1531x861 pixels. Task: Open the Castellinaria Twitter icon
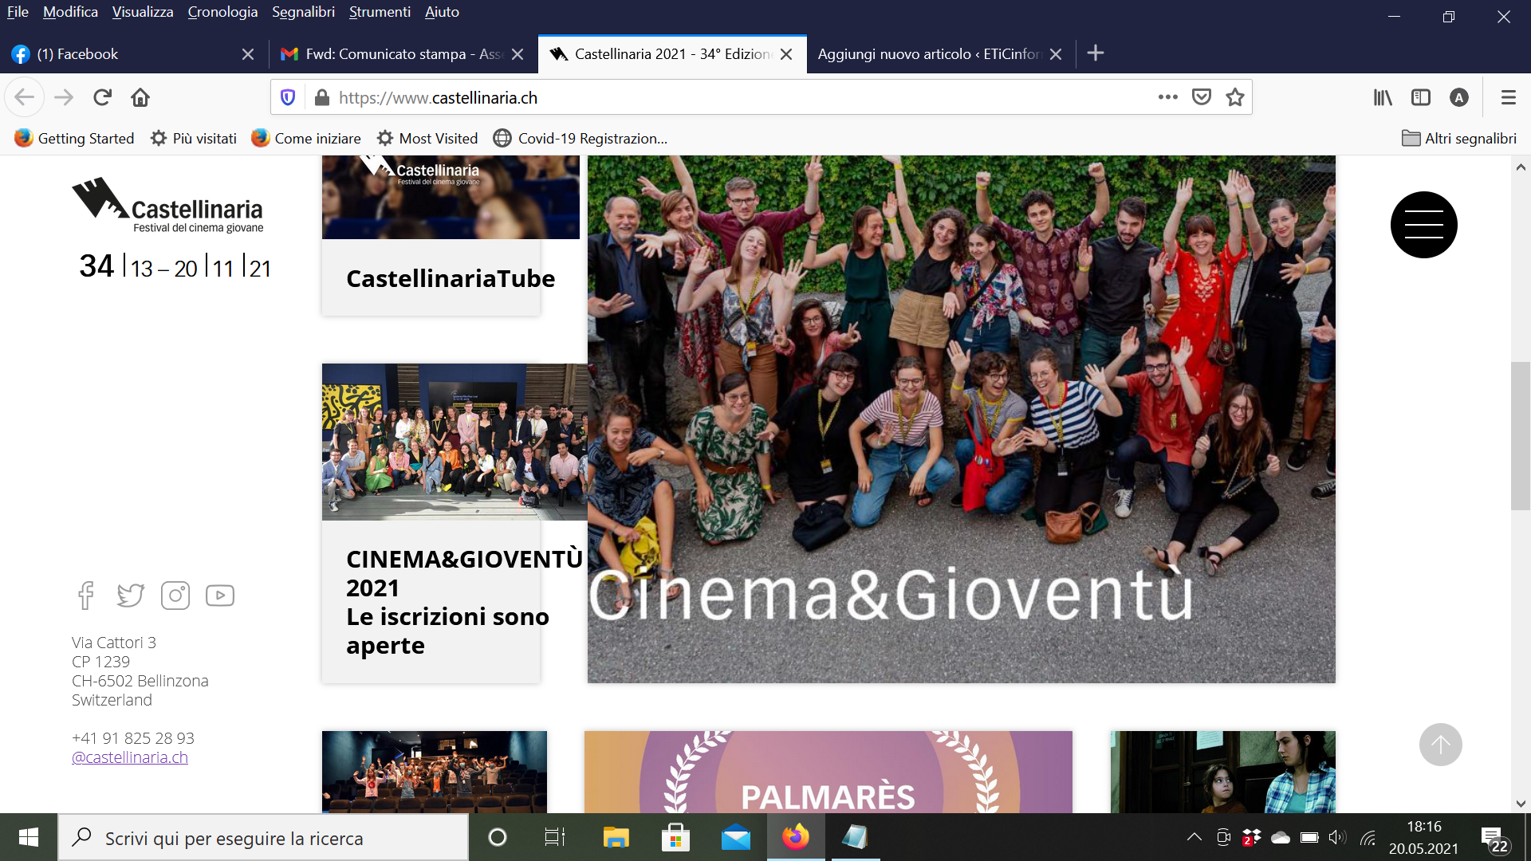[131, 596]
